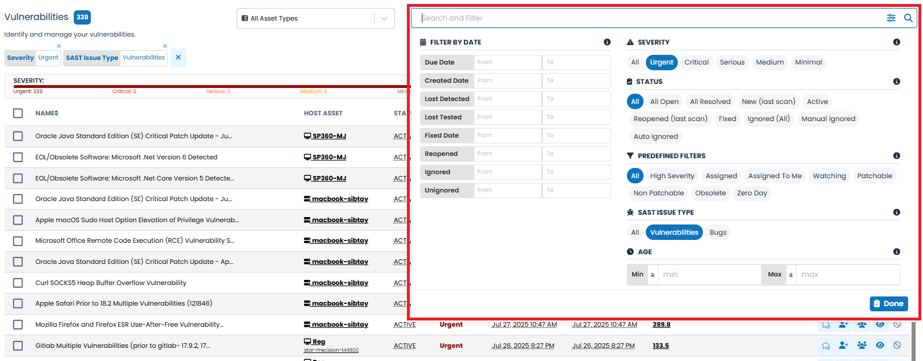Check the Apple macOS Sudo Host Option row
923x361 pixels.
[18, 220]
